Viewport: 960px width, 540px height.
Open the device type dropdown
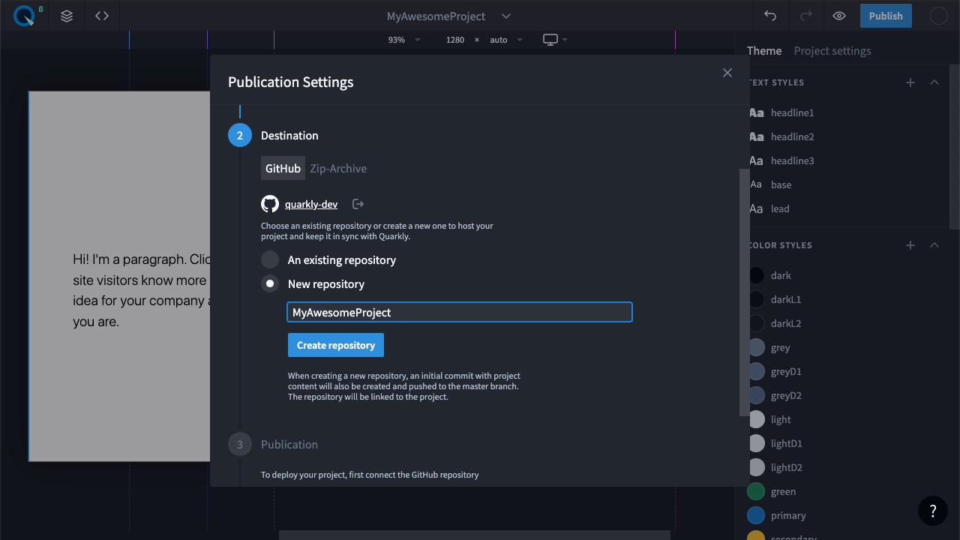pyautogui.click(x=555, y=40)
